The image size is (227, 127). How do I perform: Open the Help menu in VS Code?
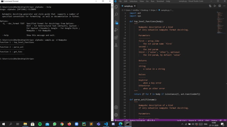pyautogui.click(x=168, y=1)
